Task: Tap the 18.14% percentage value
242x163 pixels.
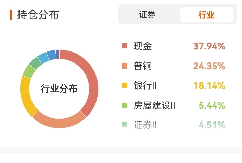Action: [x=209, y=85]
